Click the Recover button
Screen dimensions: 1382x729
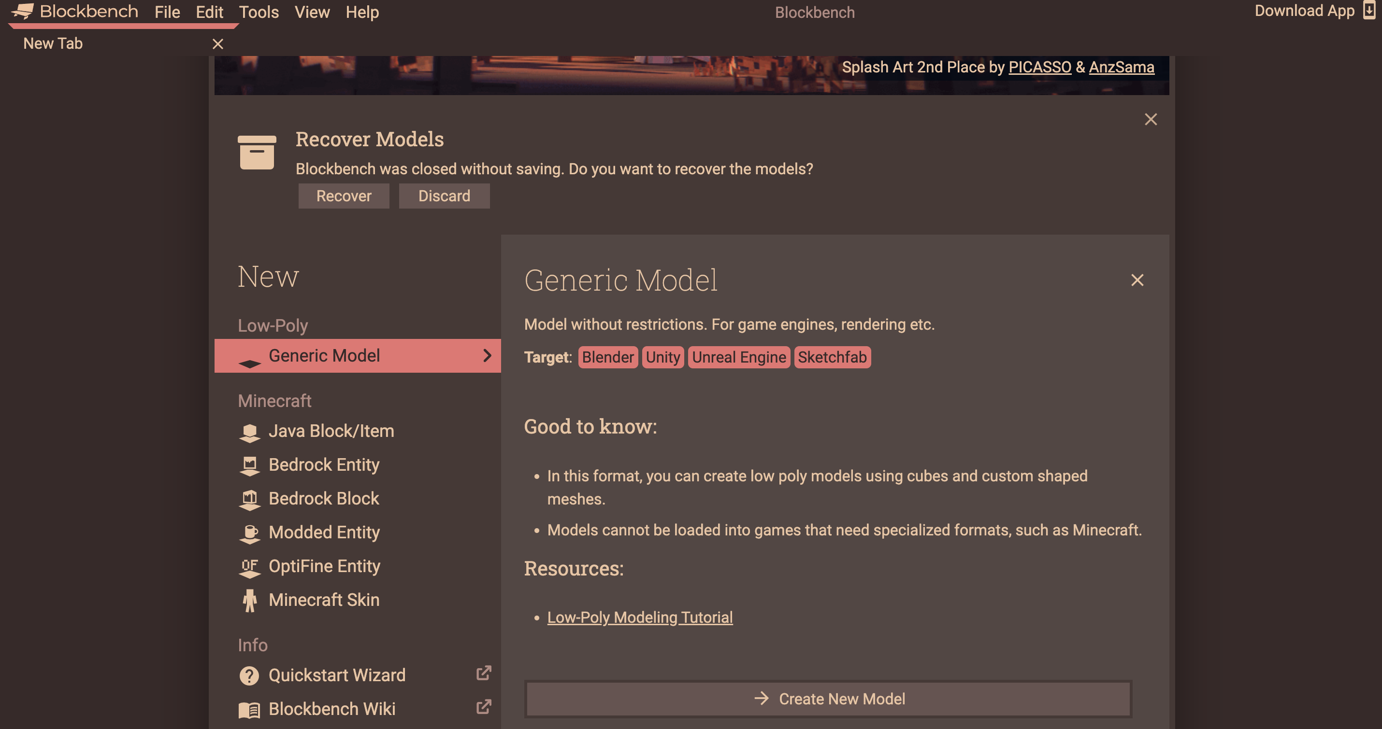344,196
